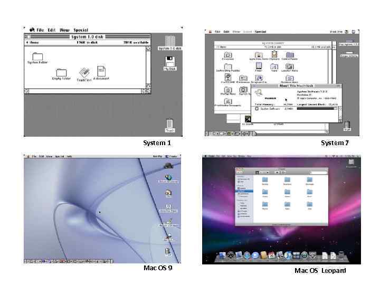Open the Finder application menu in Mac OS 9
This screenshot has height=285, width=380.
[172, 156]
